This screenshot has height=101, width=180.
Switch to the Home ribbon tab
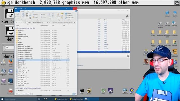pos(22,11)
